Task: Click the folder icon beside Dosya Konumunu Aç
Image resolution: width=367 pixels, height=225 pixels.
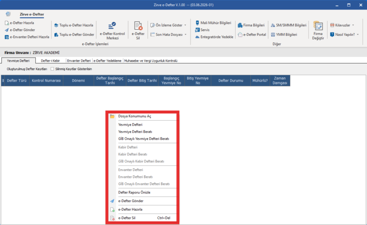Action: pos(112,116)
